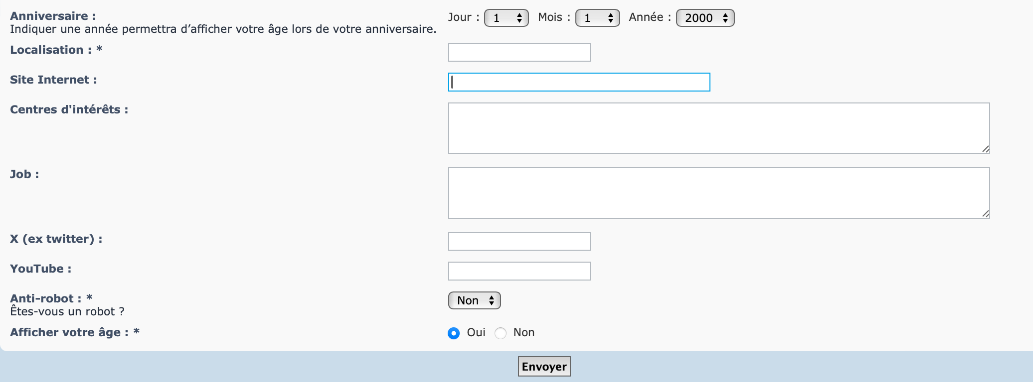Grab Centres d'intérêts textarea resize handle

[x=986, y=149]
